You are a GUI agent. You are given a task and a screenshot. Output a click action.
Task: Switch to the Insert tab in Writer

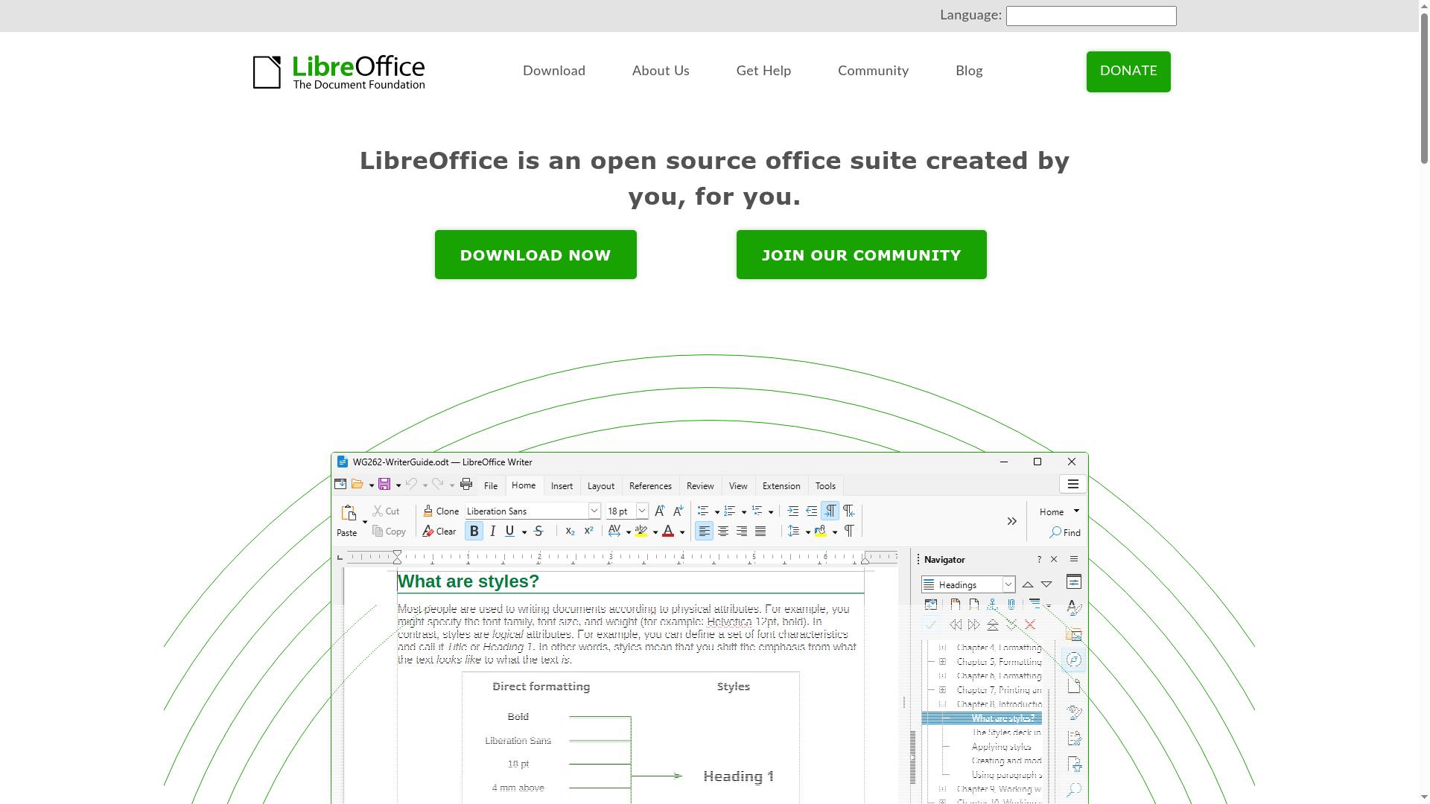tap(562, 486)
